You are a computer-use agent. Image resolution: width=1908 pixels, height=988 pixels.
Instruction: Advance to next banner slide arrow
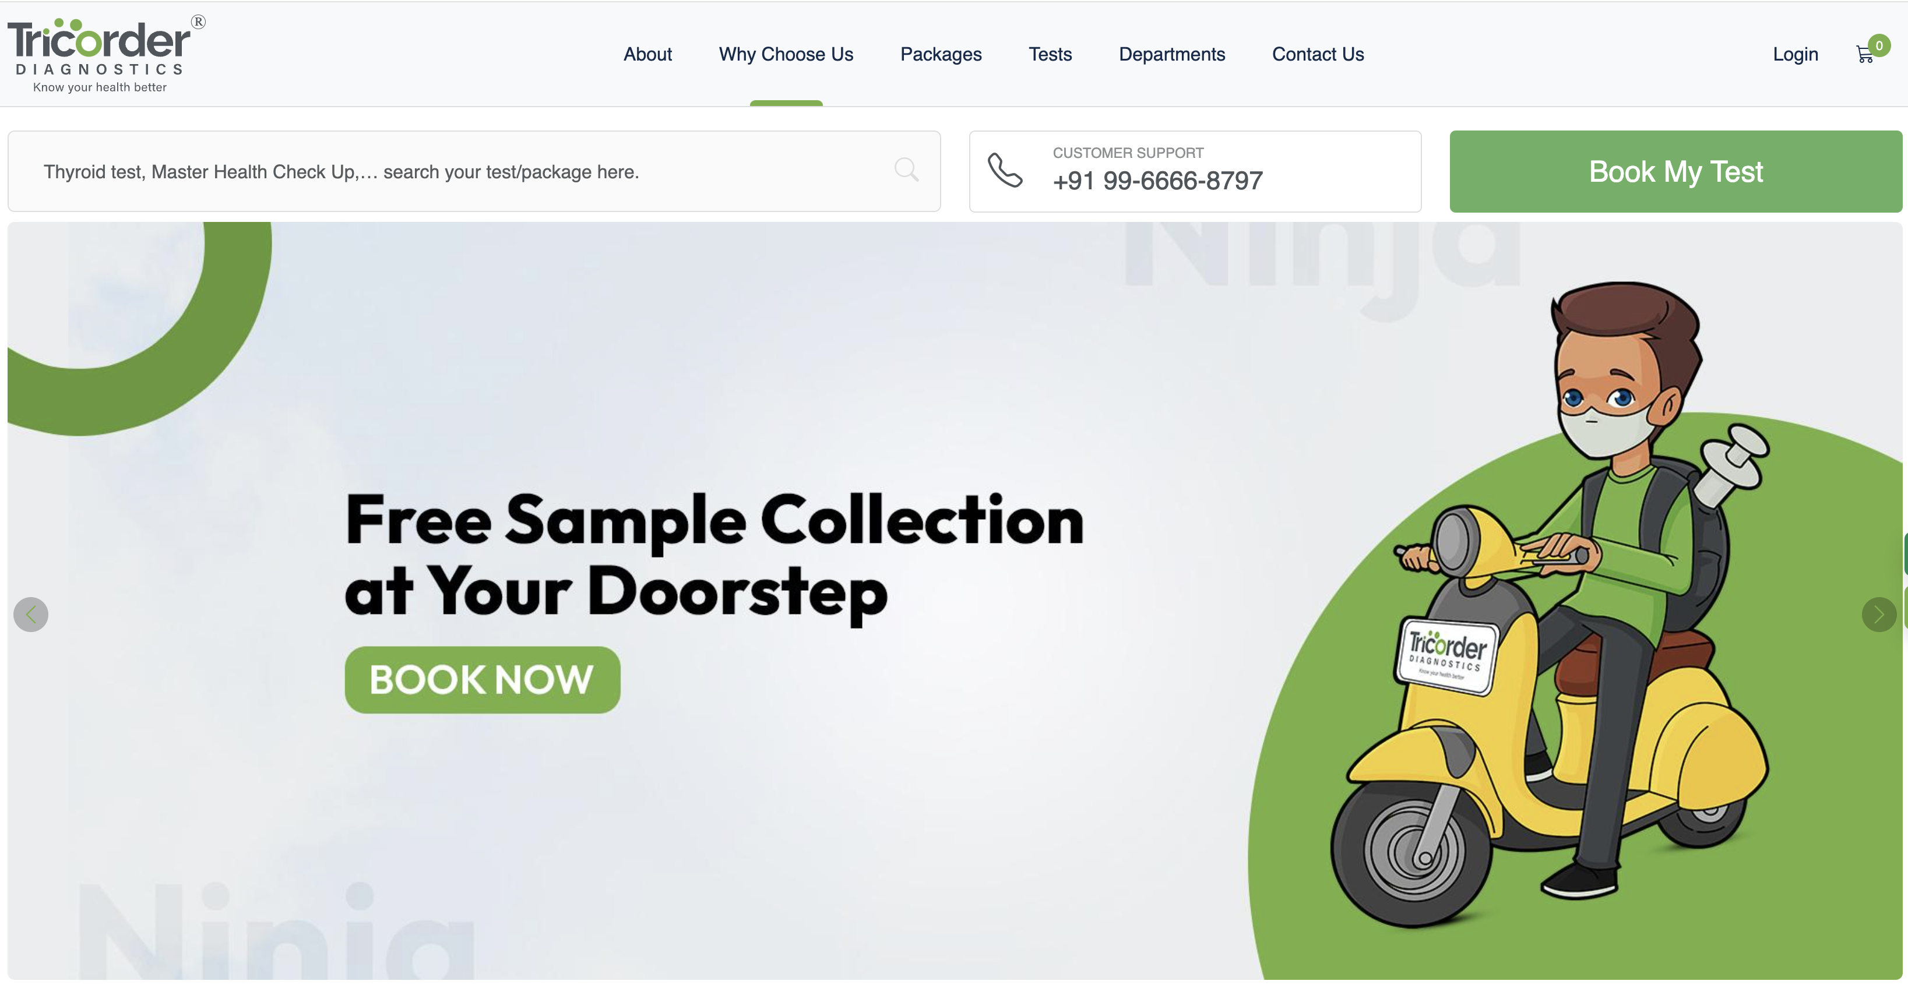pyautogui.click(x=1878, y=615)
